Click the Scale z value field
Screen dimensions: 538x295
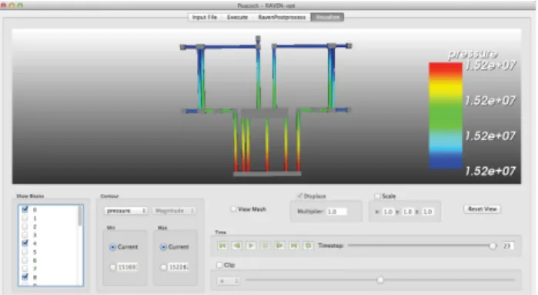pos(427,212)
